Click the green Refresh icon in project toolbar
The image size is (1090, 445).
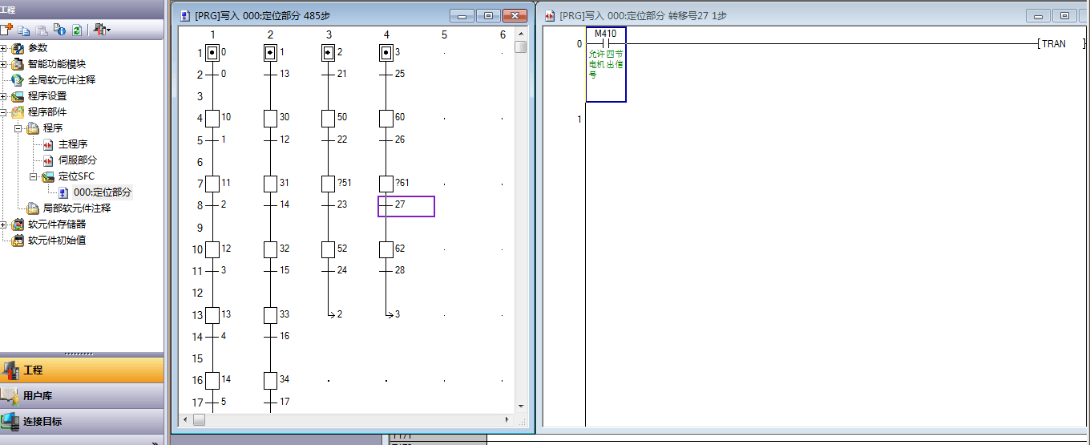pyautogui.click(x=76, y=30)
